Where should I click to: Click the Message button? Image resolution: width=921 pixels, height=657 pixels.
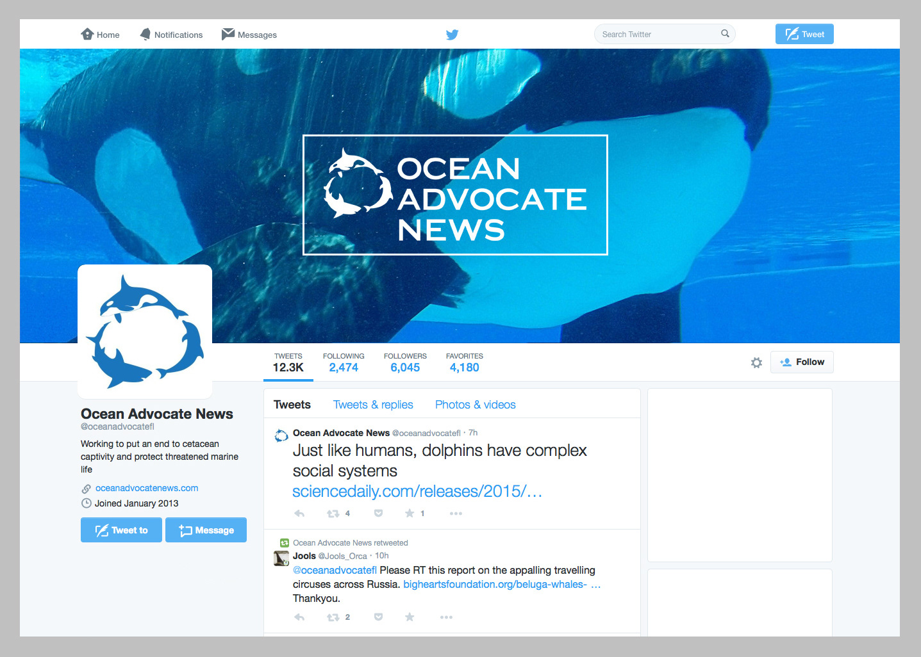[x=206, y=530]
